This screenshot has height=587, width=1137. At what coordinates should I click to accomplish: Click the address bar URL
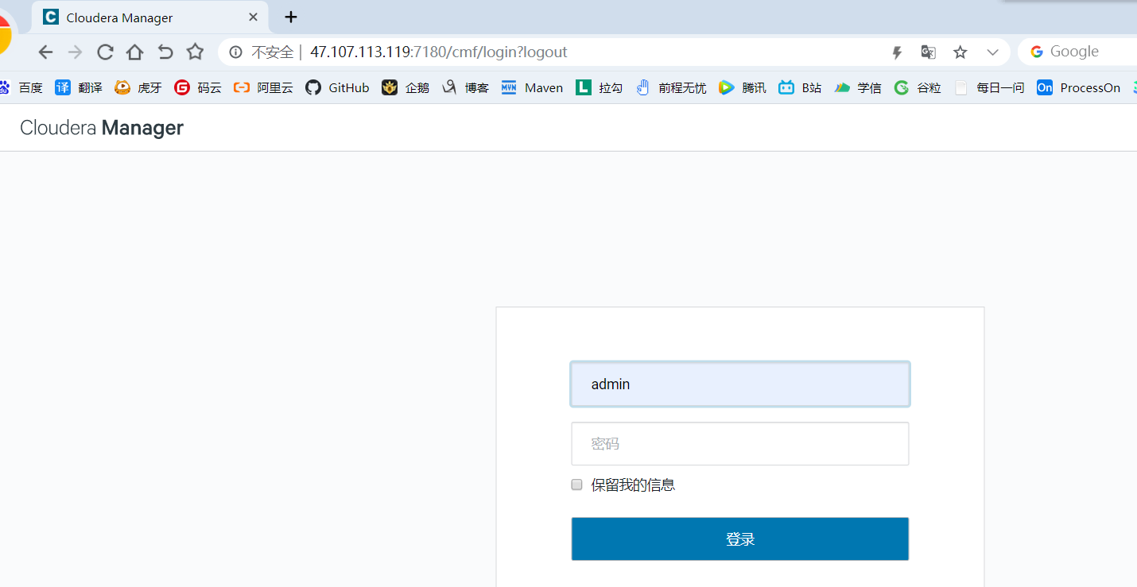pyautogui.click(x=438, y=52)
